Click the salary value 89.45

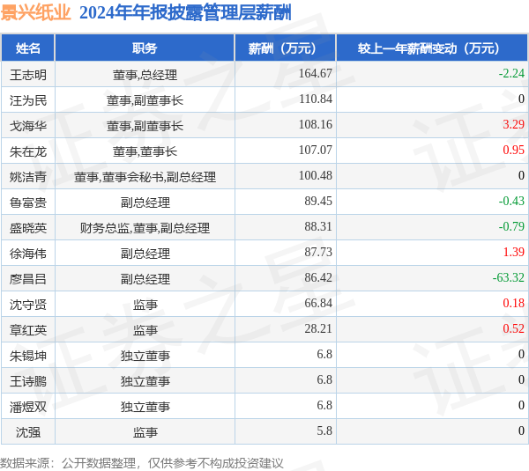tap(318, 201)
